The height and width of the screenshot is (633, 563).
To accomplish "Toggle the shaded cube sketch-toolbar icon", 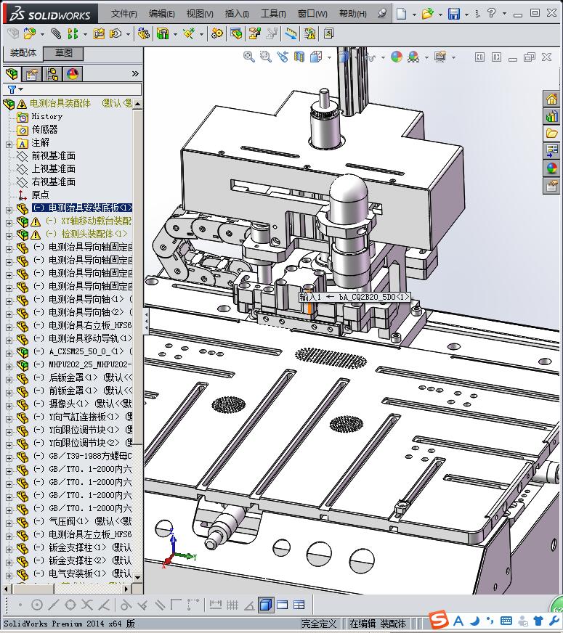I will click(265, 605).
